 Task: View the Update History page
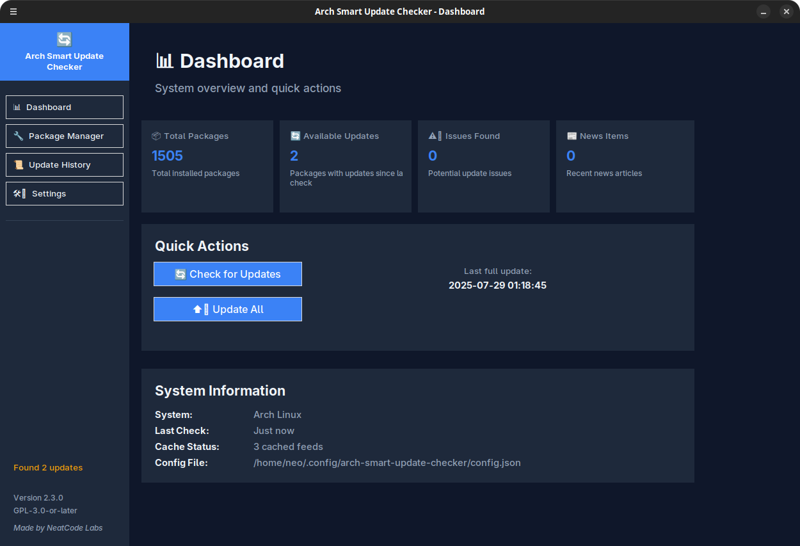(64, 165)
